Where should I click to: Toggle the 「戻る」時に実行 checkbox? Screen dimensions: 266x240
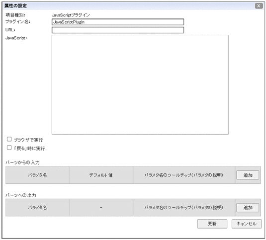[x=9, y=148]
